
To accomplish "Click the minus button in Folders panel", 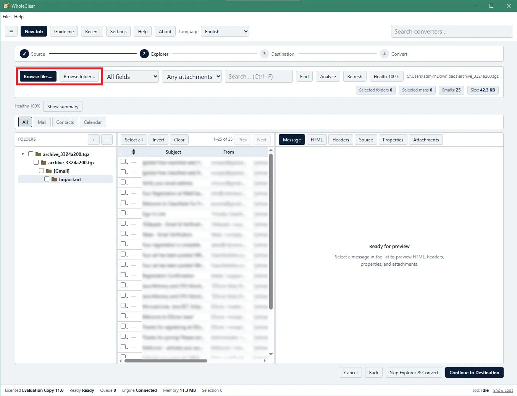I will click(107, 140).
